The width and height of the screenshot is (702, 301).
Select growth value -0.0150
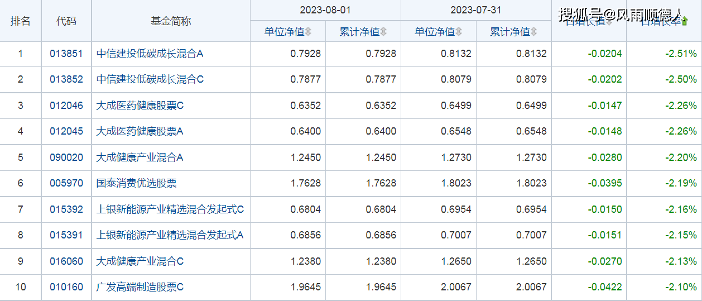pyautogui.click(x=605, y=209)
